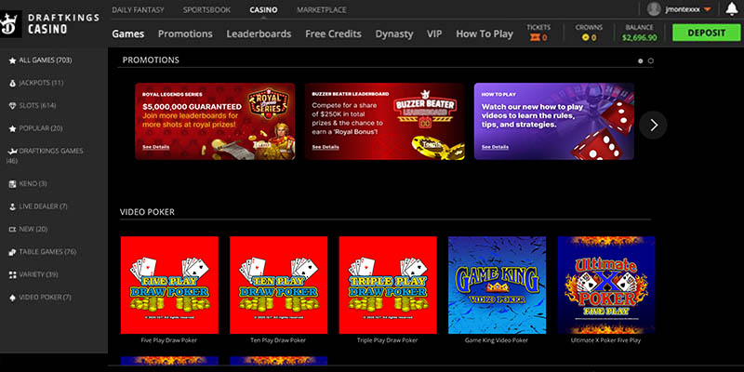The image size is (744, 372).
Task: Advance promotions with the right arrow
Action: pos(653,125)
